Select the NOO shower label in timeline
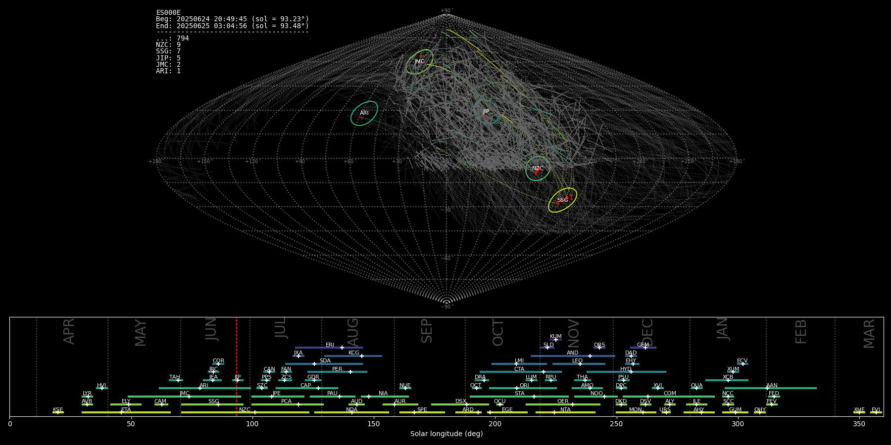Screen dimensions: 891x445 (x=596, y=394)
